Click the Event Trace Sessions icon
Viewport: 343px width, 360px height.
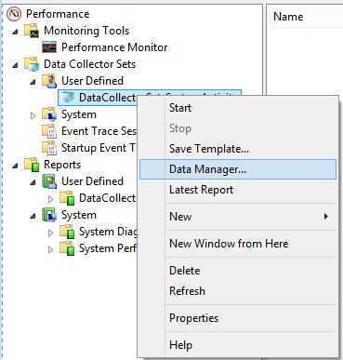49,131
